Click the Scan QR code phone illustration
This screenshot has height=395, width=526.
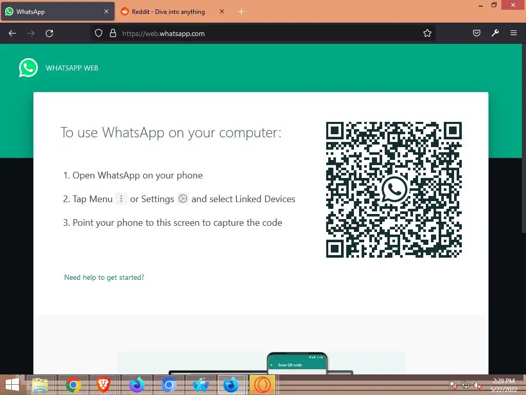[x=297, y=363]
